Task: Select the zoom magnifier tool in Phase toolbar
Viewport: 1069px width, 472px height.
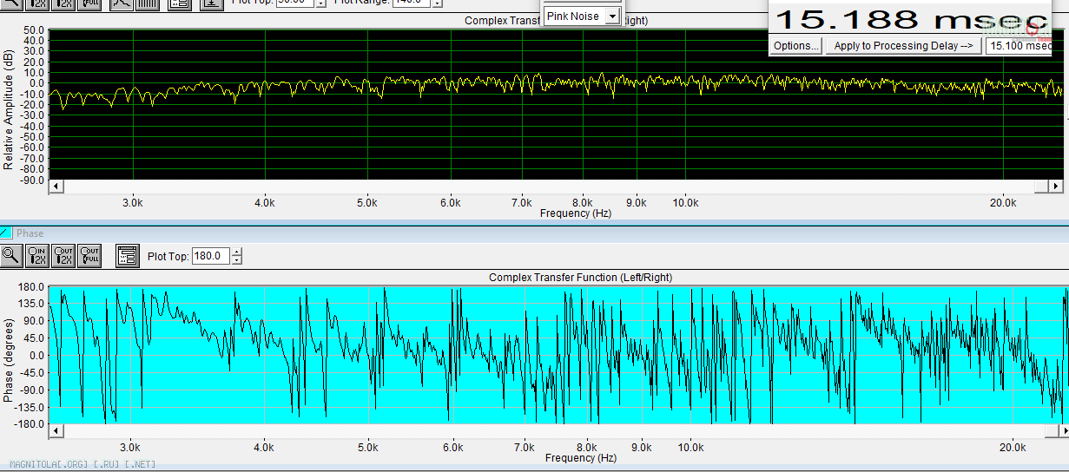Action: click(11, 255)
